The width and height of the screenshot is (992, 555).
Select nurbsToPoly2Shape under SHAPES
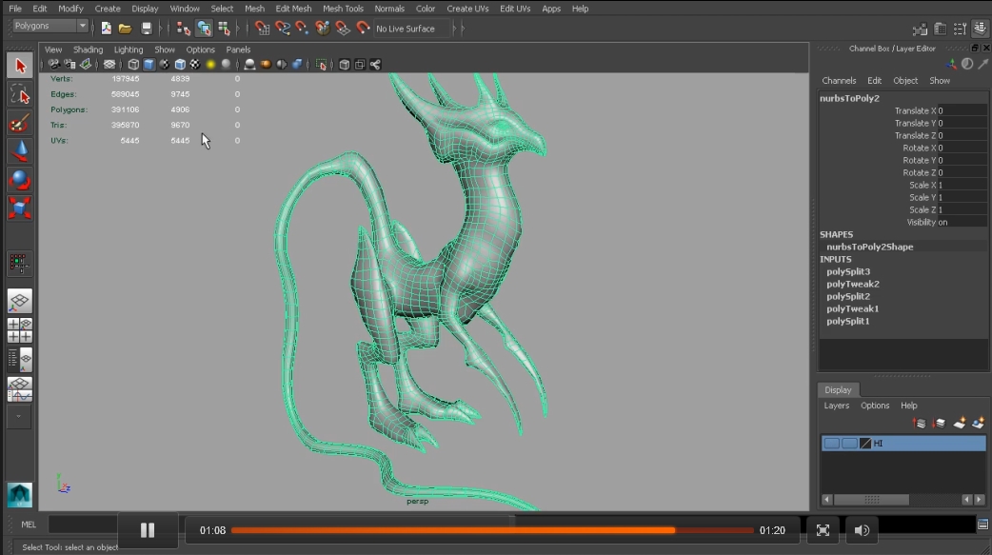pos(869,247)
